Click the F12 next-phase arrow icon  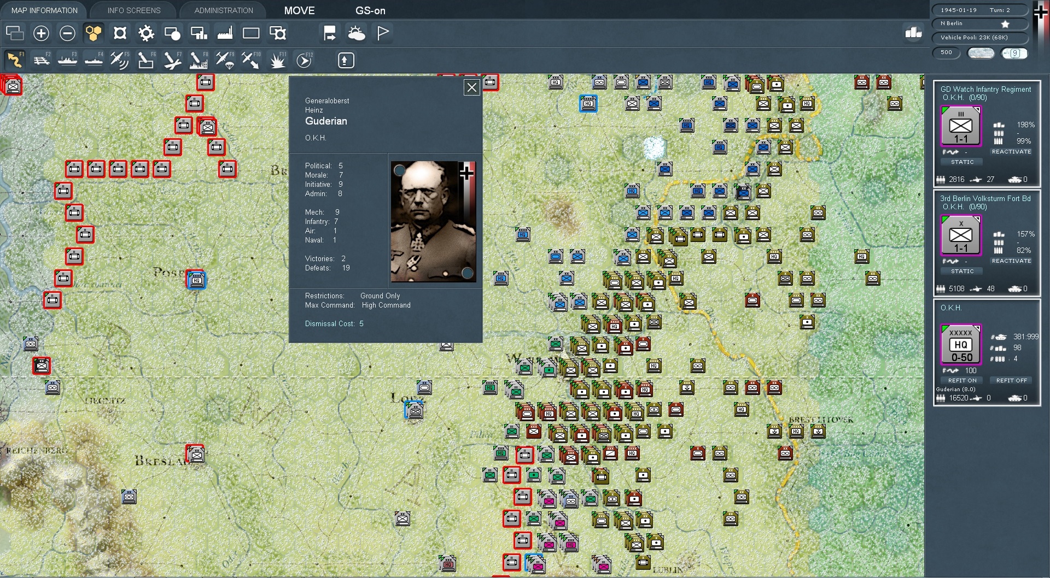[305, 60]
